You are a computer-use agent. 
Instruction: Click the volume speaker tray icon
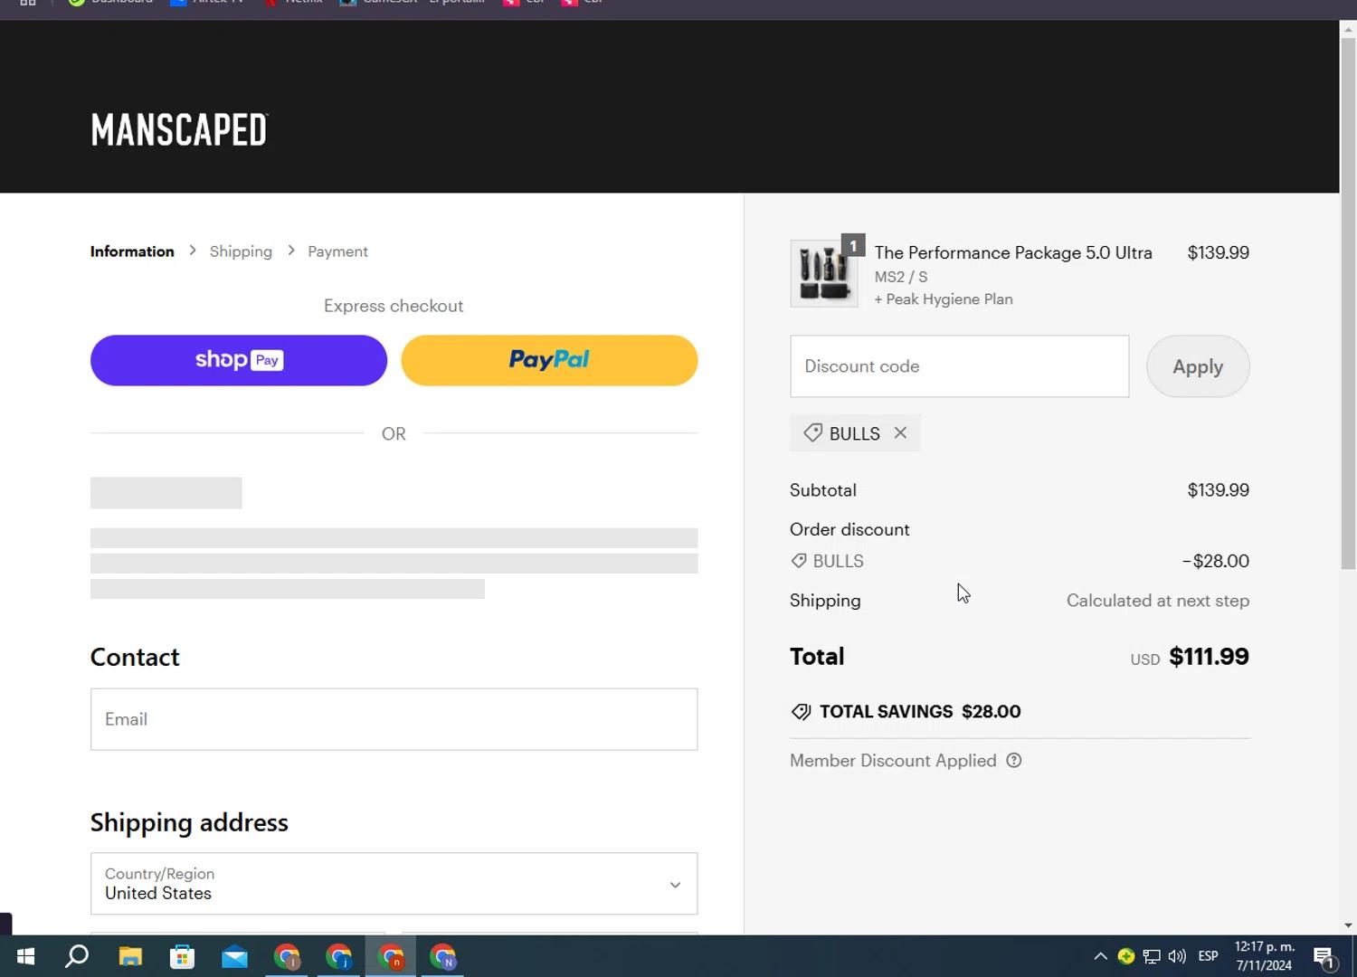[x=1177, y=956]
